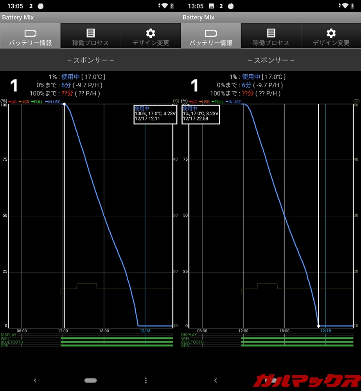
Task: Click the スポンサー banner in right screen
Action: click(271, 60)
